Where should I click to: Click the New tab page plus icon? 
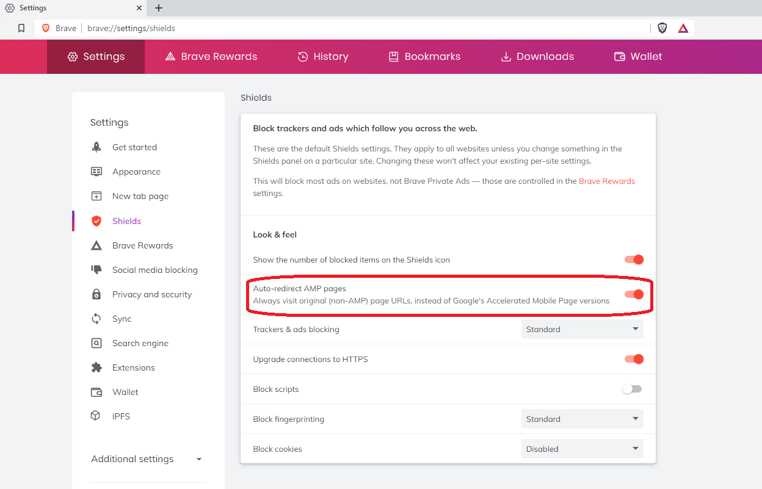96,196
